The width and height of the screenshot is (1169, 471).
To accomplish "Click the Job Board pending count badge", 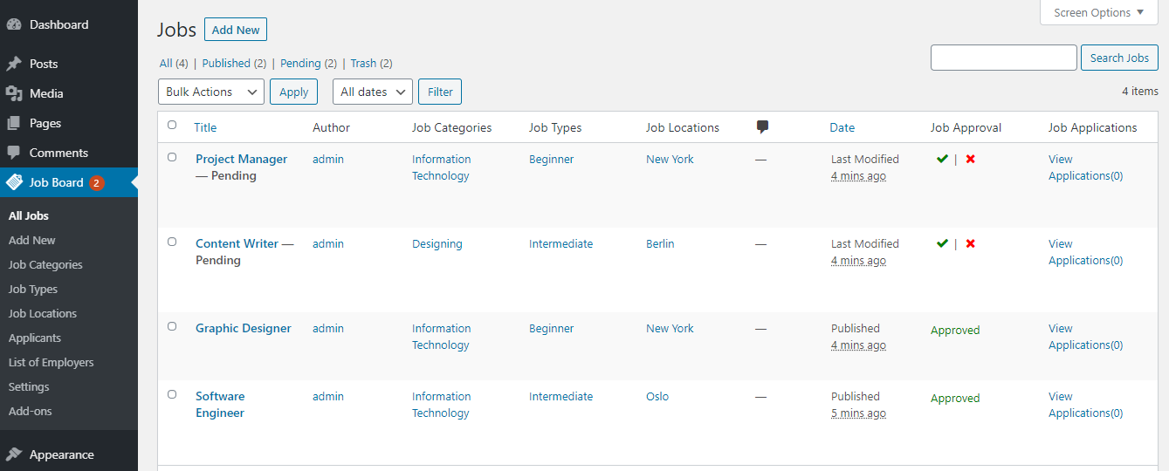I will tap(96, 182).
